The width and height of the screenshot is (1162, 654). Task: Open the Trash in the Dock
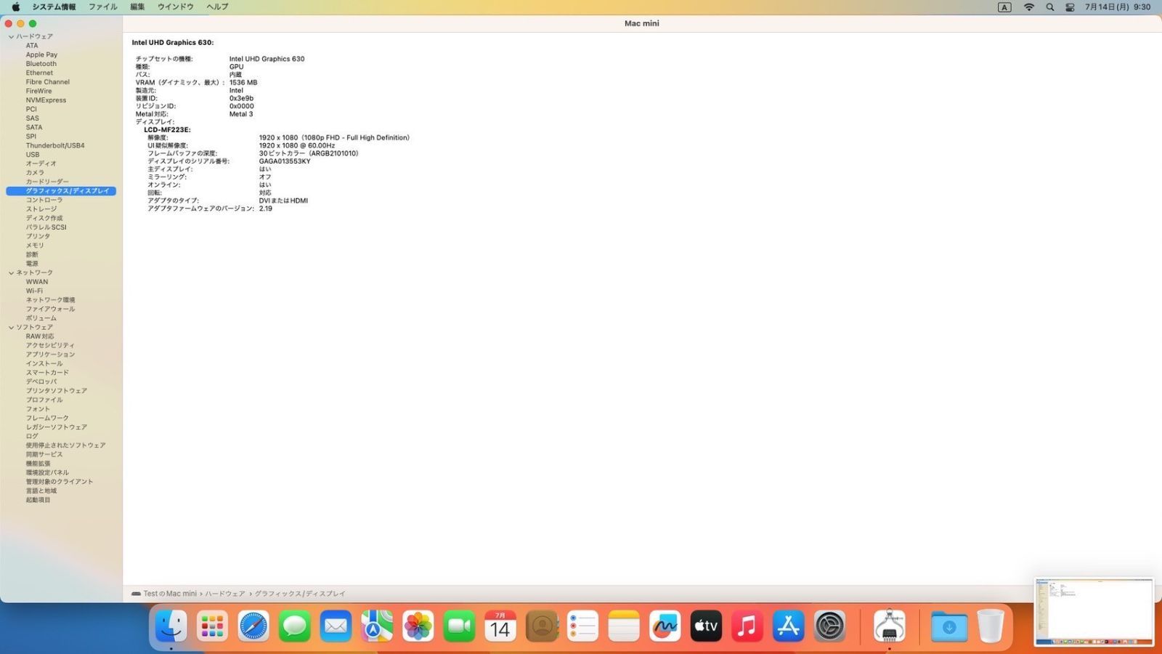(991, 626)
